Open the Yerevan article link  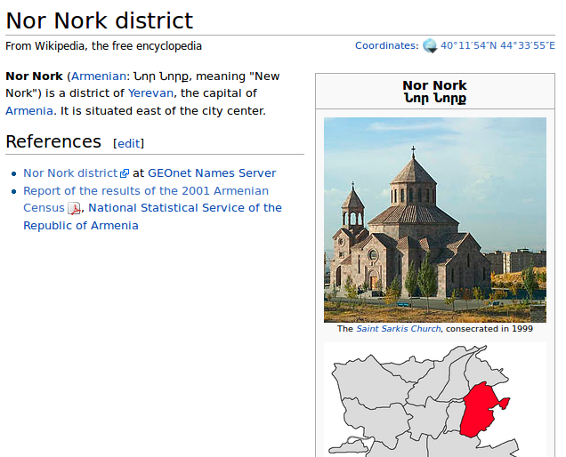click(x=150, y=93)
